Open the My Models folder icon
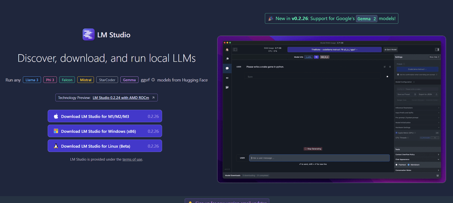Viewport: 453px width, 203px height. coord(227,87)
